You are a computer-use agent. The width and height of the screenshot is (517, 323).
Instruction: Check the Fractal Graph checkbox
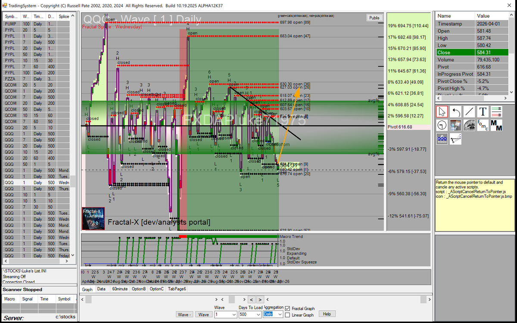[287, 308]
